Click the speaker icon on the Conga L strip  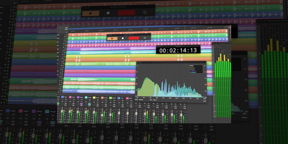(x=66, y=99)
